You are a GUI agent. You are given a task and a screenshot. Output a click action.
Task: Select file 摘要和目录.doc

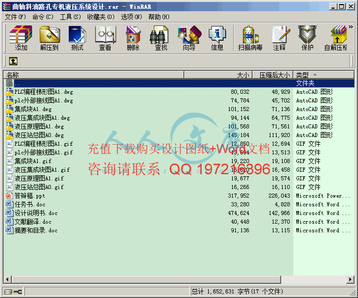(x=179, y=230)
